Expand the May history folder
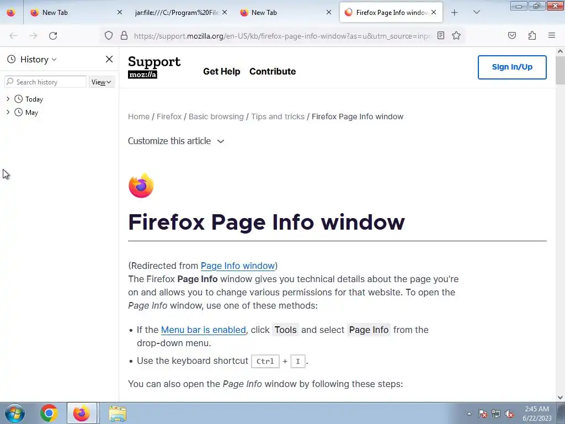 pyautogui.click(x=8, y=112)
